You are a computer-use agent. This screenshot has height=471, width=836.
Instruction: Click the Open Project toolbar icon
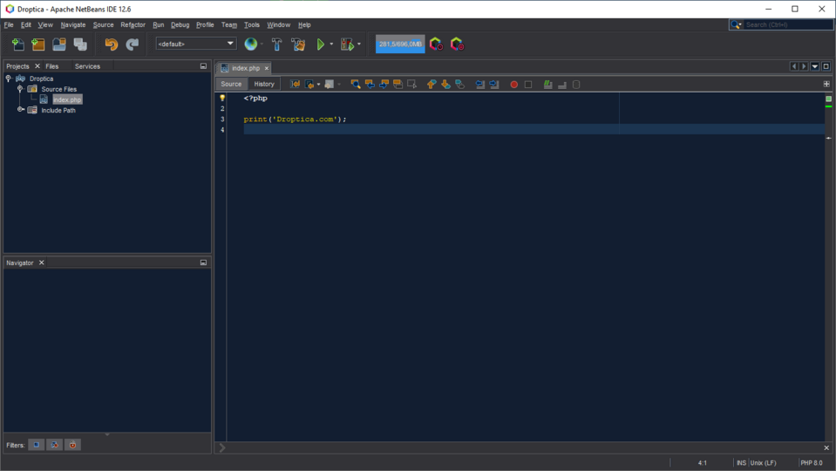coord(59,44)
